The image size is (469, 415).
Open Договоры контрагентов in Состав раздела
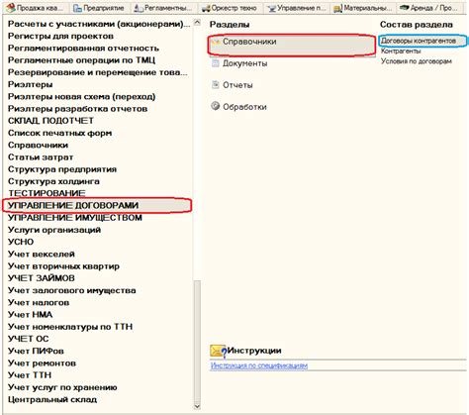click(x=419, y=41)
